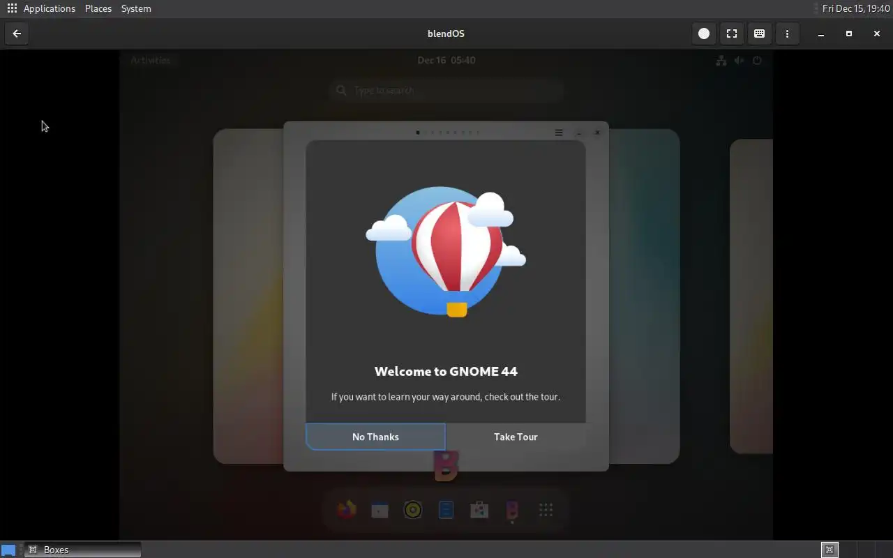Image resolution: width=893 pixels, height=558 pixels.
Task: Click the show desktop icon in bottom panel
Action: click(x=8, y=550)
